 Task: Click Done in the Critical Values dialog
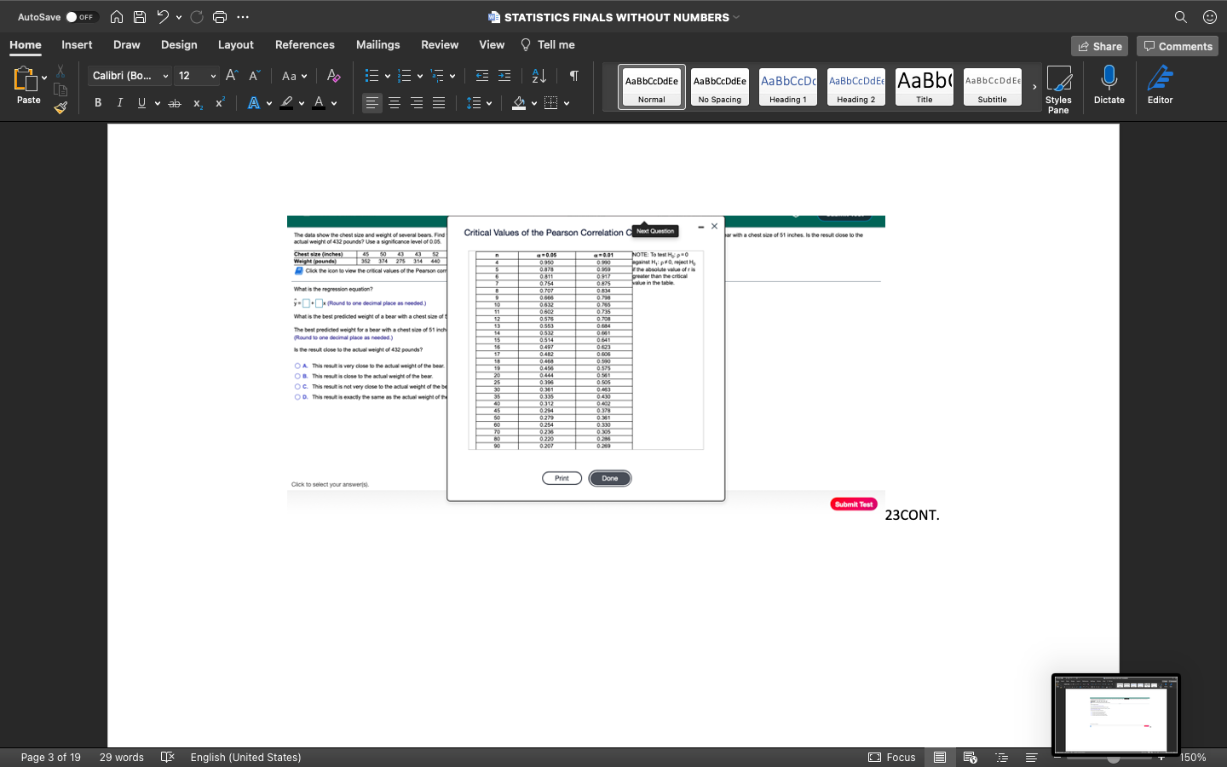(x=609, y=478)
